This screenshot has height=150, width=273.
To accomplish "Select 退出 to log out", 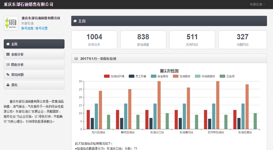I will (34, 85).
